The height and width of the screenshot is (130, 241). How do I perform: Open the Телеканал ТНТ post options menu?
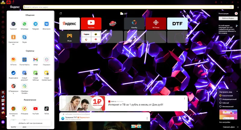[x=147, y=118]
